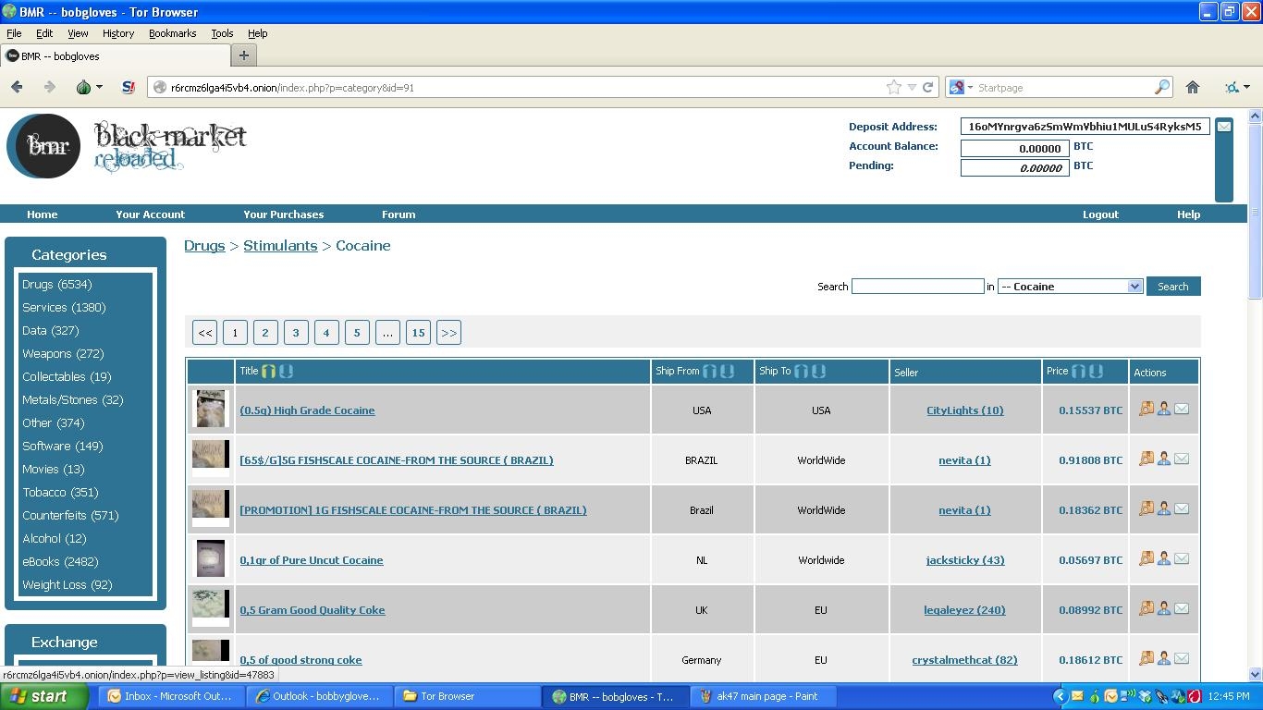This screenshot has width=1263, height=710.
Task: Open the History menu
Action: 117,33
